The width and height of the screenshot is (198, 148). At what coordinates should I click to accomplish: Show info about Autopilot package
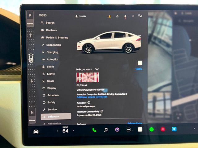(x=89, y=103)
